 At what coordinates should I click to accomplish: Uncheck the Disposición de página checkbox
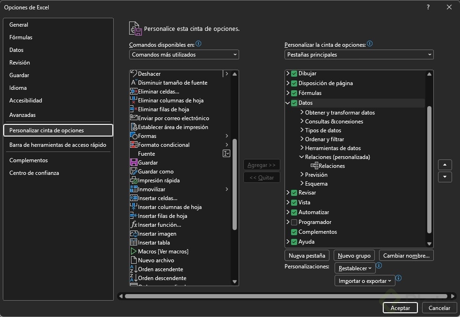(294, 83)
